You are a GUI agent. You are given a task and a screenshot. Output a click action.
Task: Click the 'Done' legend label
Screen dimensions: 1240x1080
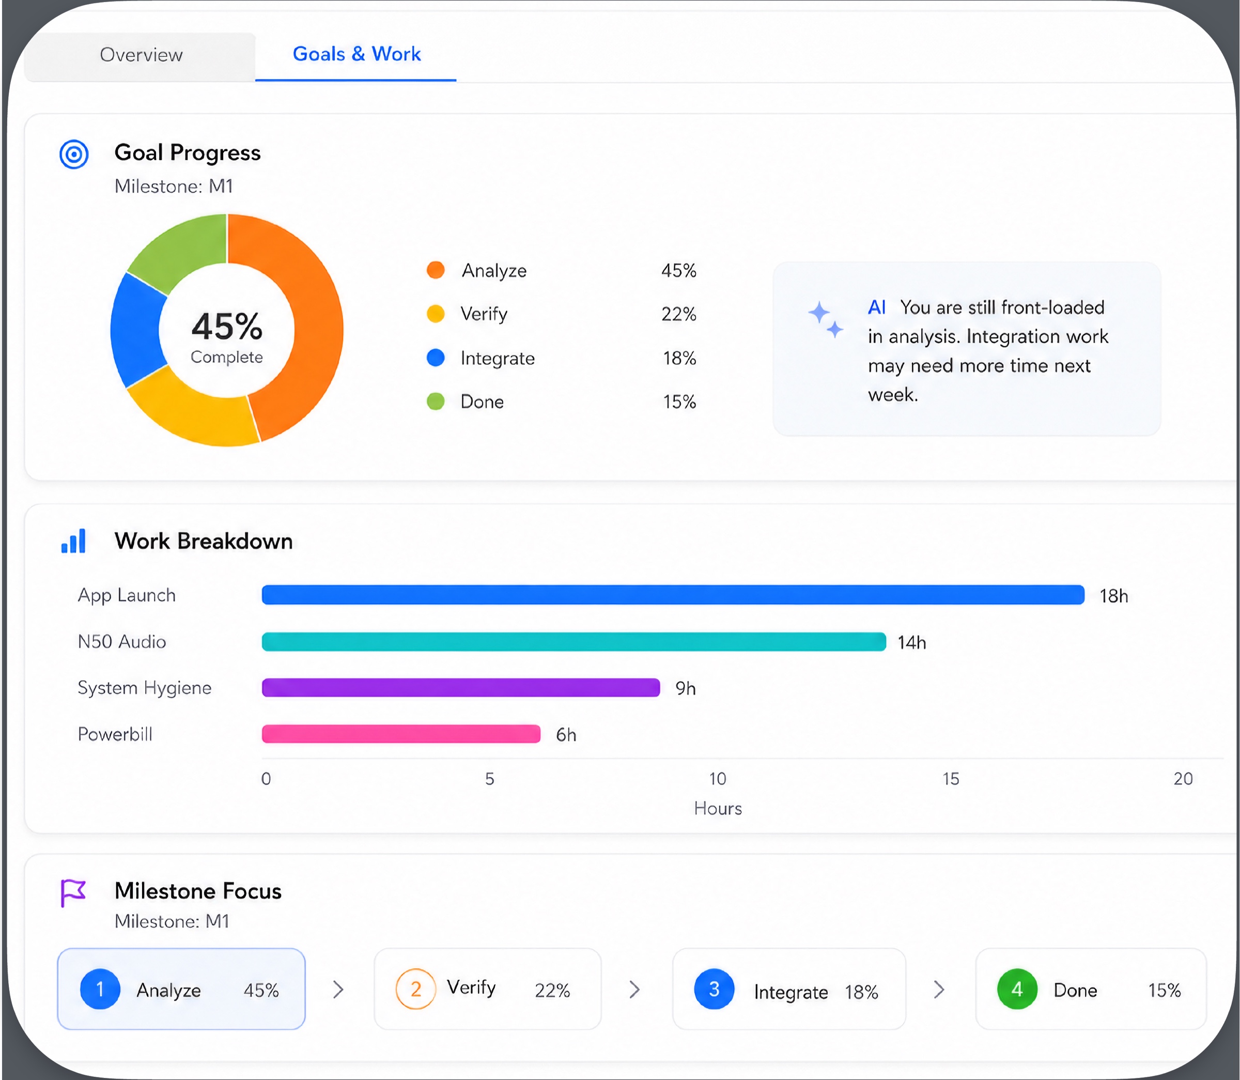pyautogui.click(x=482, y=402)
